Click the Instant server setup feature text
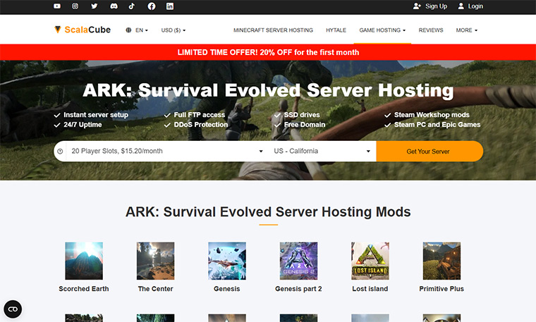 pos(96,115)
